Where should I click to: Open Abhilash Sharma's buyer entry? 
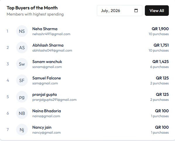click(x=88, y=47)
